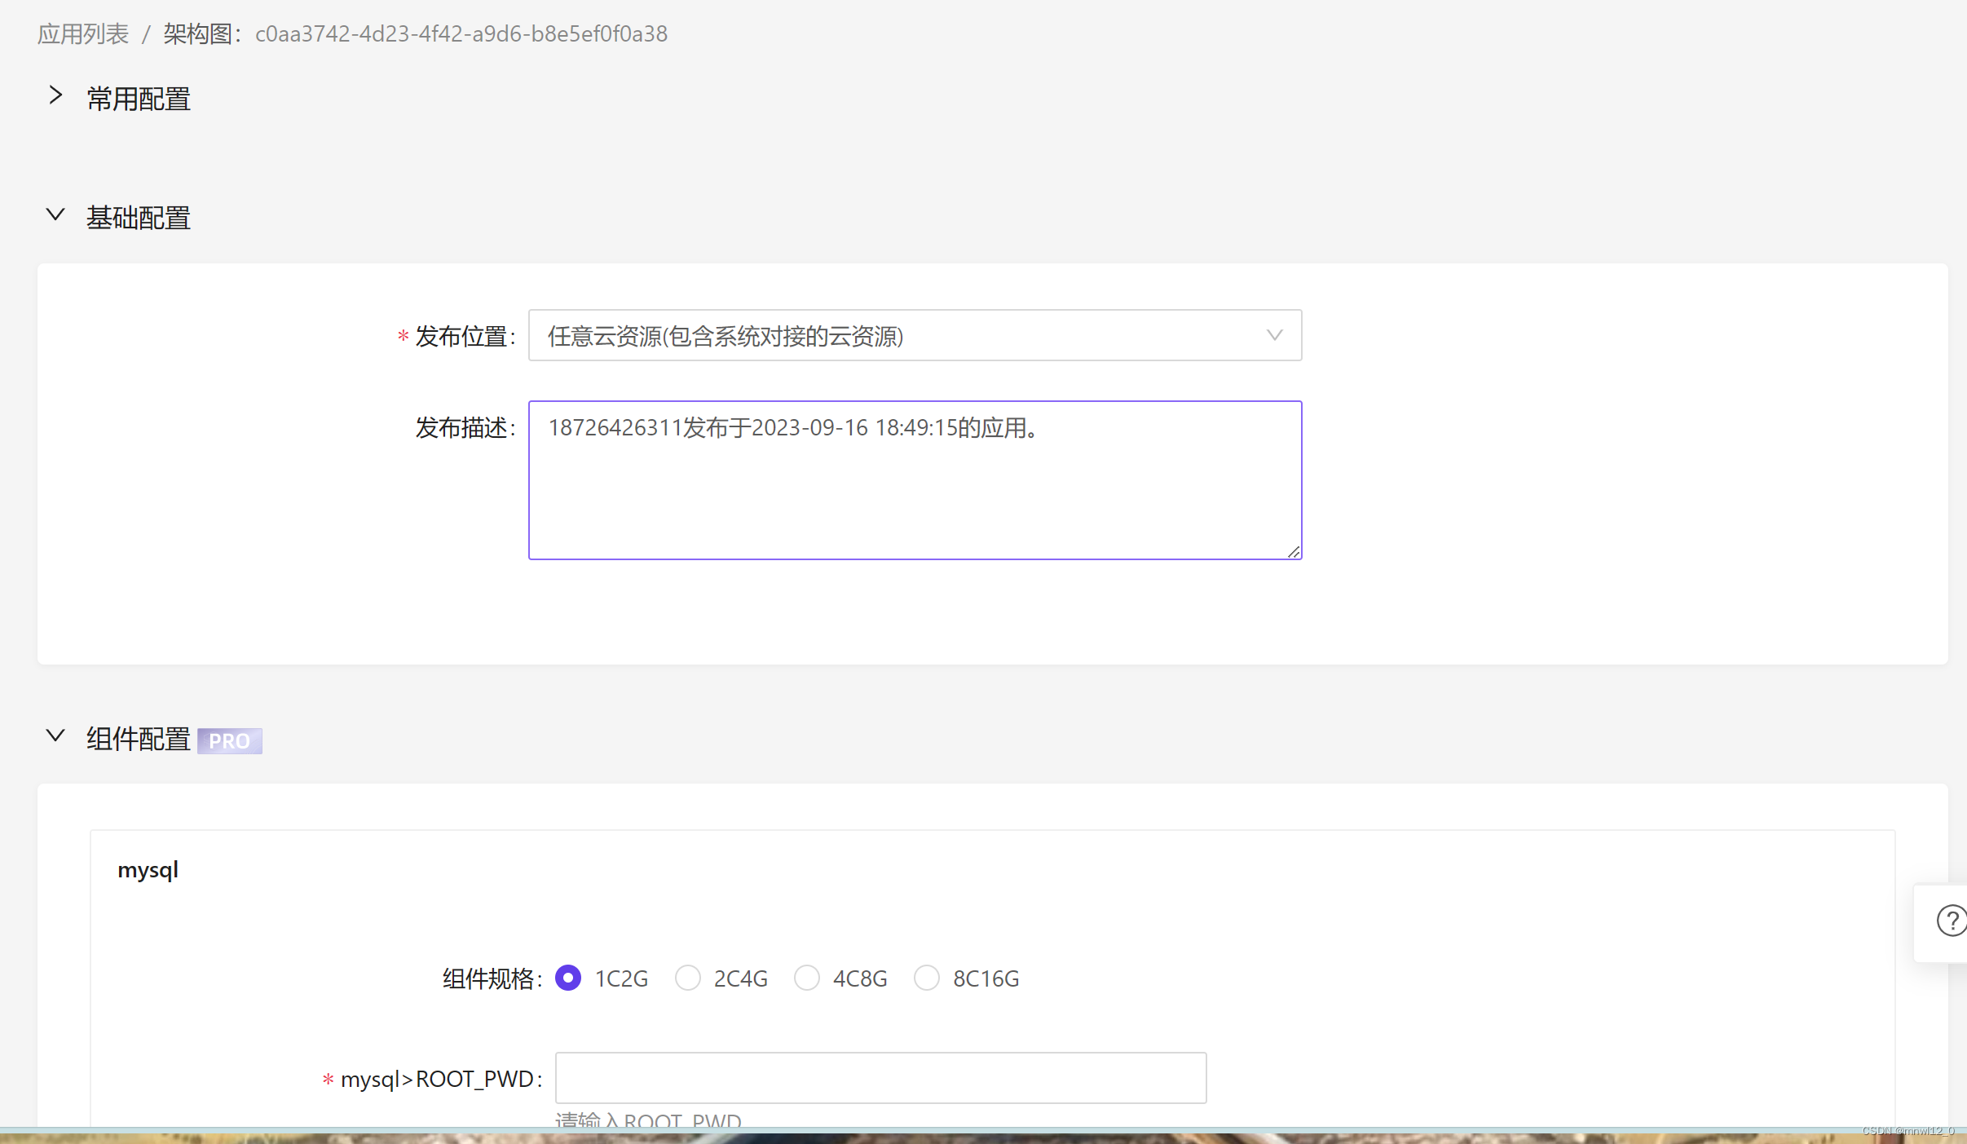Click the 应用列表 breadcrumb link
The image size is (1967, 1144).
point(83,34)
